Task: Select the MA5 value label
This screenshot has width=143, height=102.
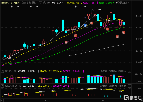Action: 57,3
